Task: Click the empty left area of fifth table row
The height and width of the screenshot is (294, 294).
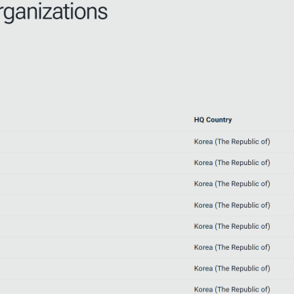Action: 94,226
